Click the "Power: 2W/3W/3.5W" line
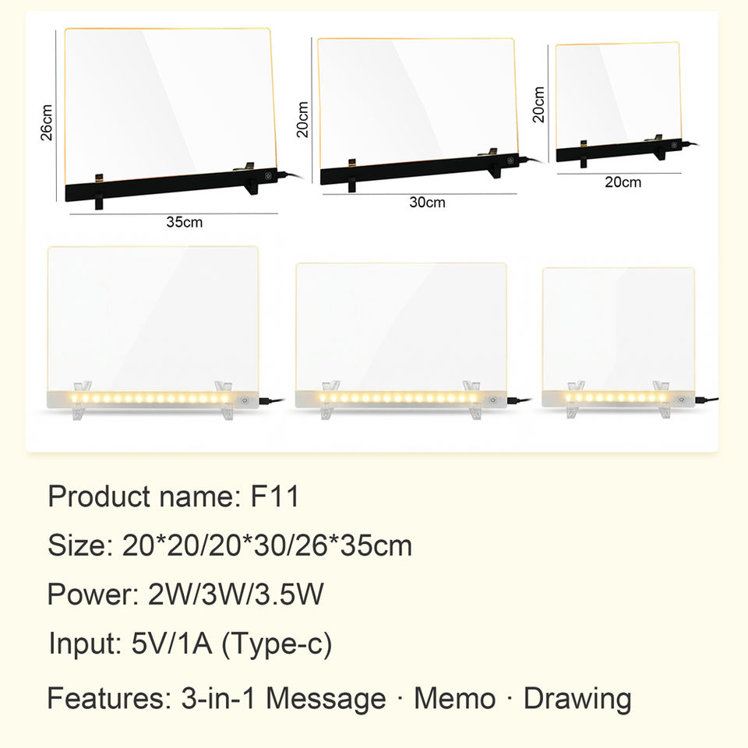 [x=185, y=595]
